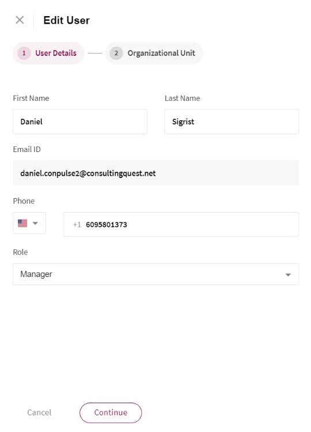Viewport: 311px width, 432px height.
Task: Click the step 2 circle icon
Action: (116, 53)
